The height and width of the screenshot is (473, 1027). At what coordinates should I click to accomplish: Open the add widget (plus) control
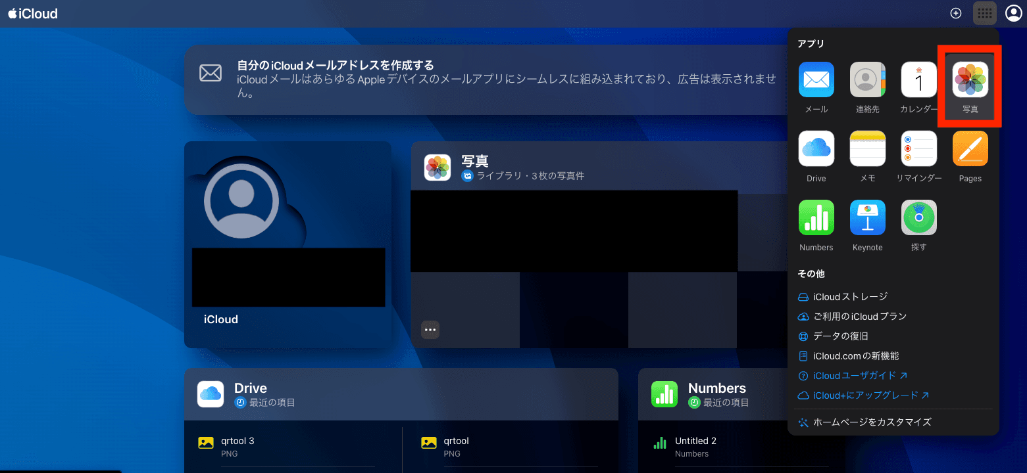(955, 12)
